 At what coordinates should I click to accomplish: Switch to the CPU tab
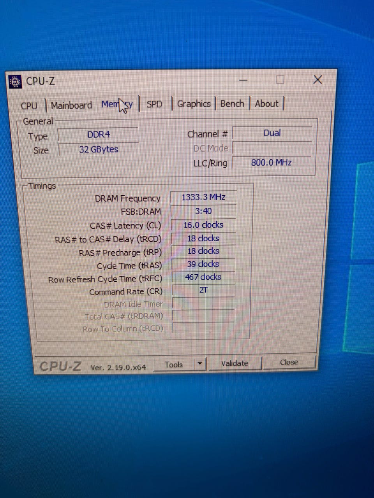point(29,106)
